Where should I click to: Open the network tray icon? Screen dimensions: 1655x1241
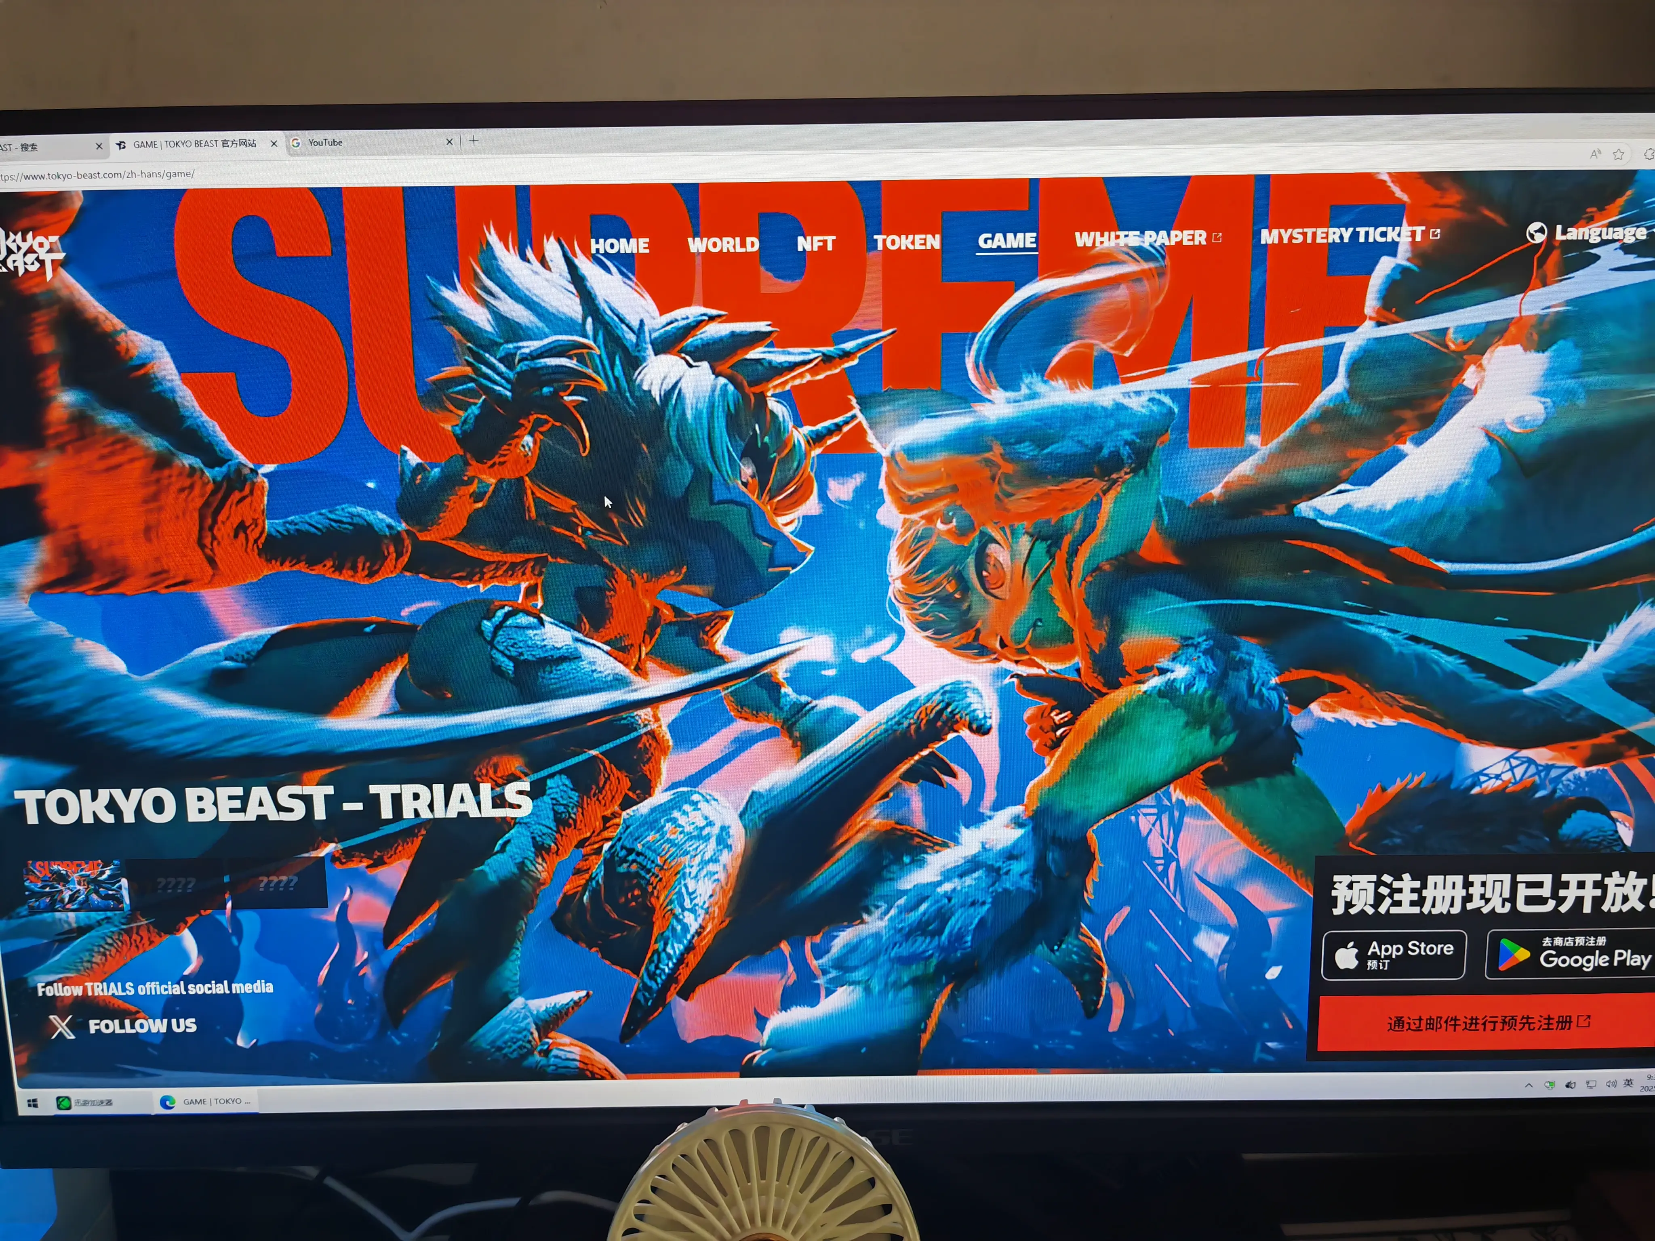1591,1085
